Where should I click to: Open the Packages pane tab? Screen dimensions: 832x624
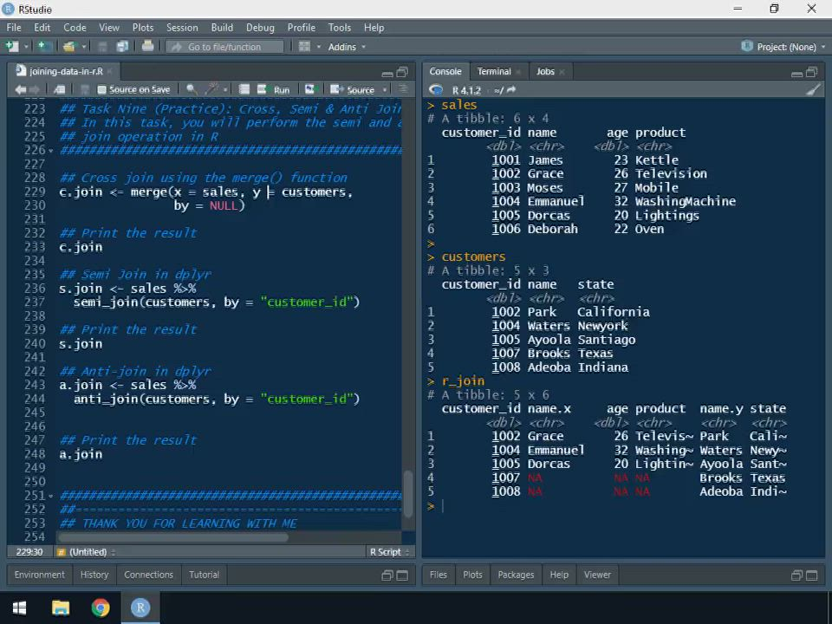click(516, 575)
